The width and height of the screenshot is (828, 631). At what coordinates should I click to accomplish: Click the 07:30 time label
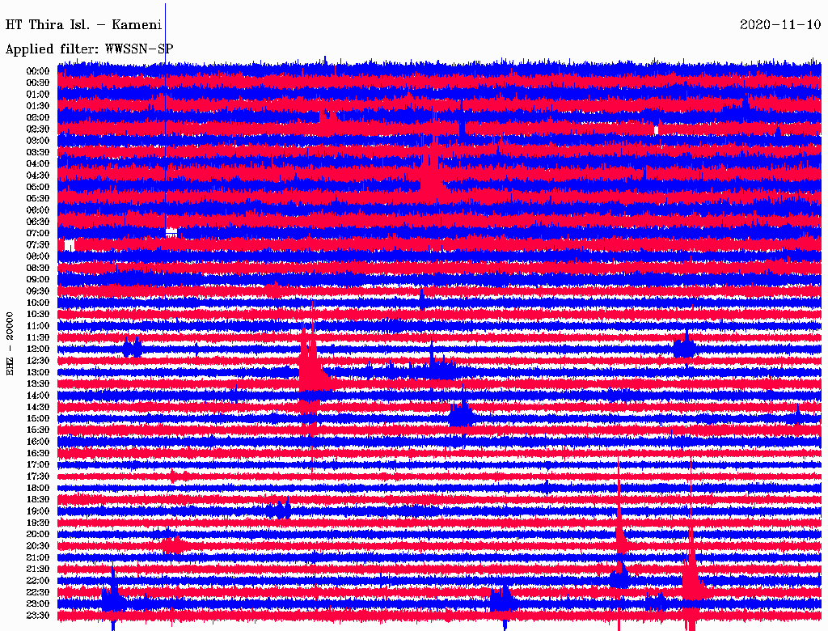37,244
